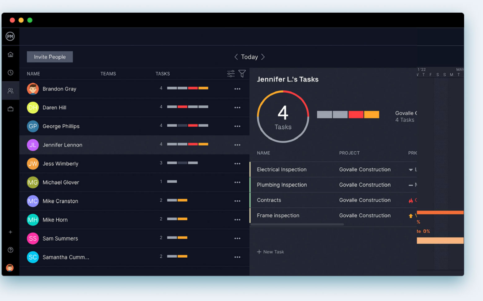The height and width of the screenshot is (301, 483).
Task: Open the question-mark help icon
Action: tap(10, 250)
